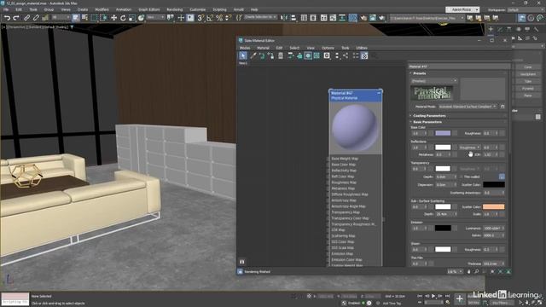Activate the Select Object tool in main toolbar
The image size is (546, 307).
(x=76, y=18)
